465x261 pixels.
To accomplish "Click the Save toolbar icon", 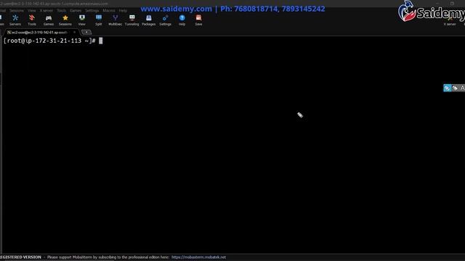I will click(198, 20).
